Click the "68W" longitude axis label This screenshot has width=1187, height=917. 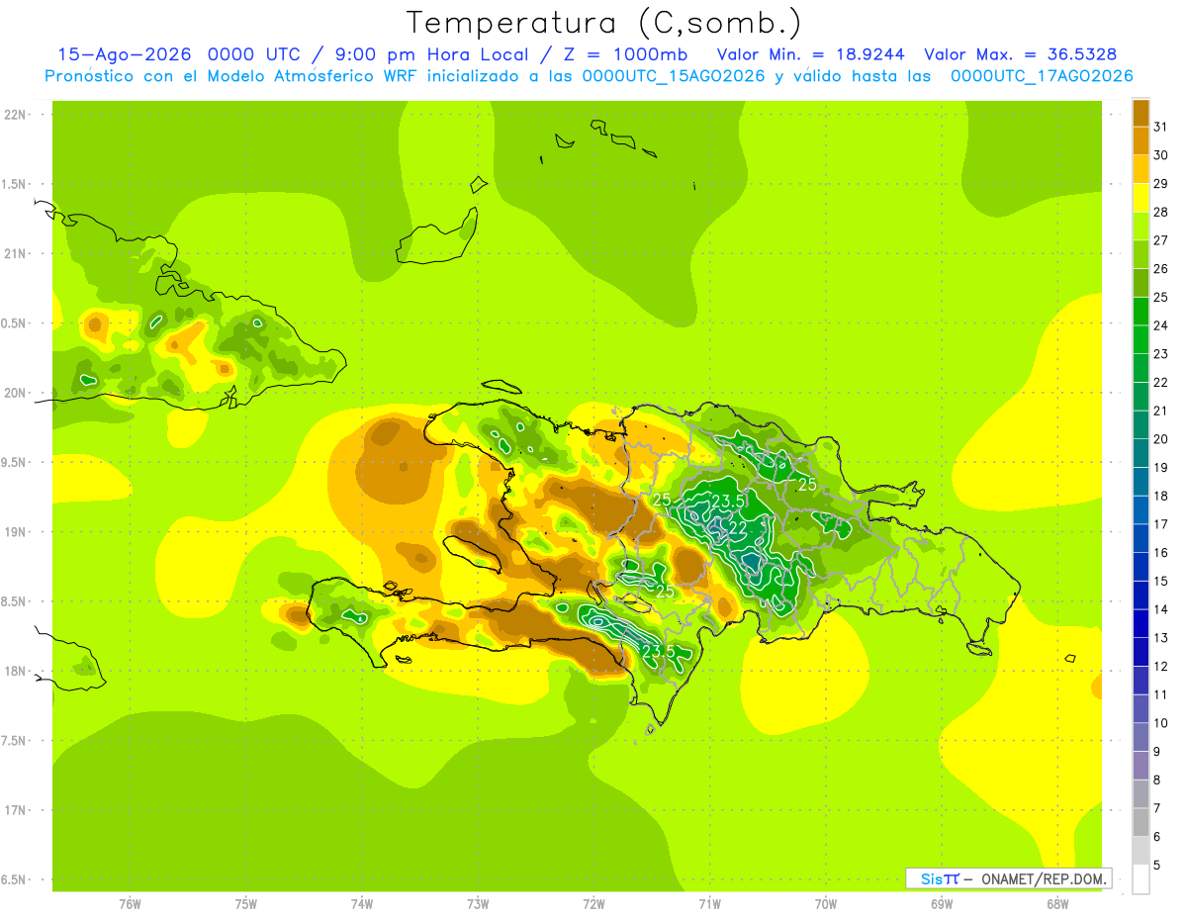pos(1057,904)
